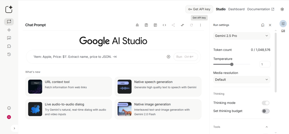Open the Stream audio waveform sidebar icon
Screen dimensions: 289x134
(9, 30)
